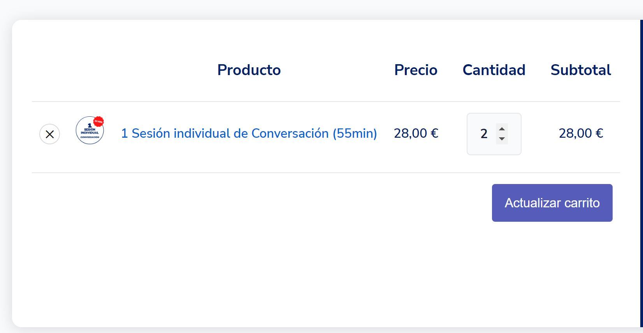Viewport: 643px width, 333px height.
Task: Click the Producto column header
Action: pyautogui.click(x=249, y=70)
